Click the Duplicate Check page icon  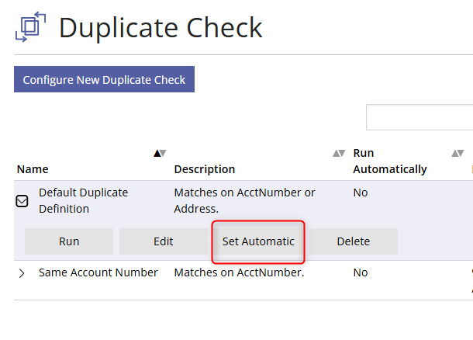30,27
